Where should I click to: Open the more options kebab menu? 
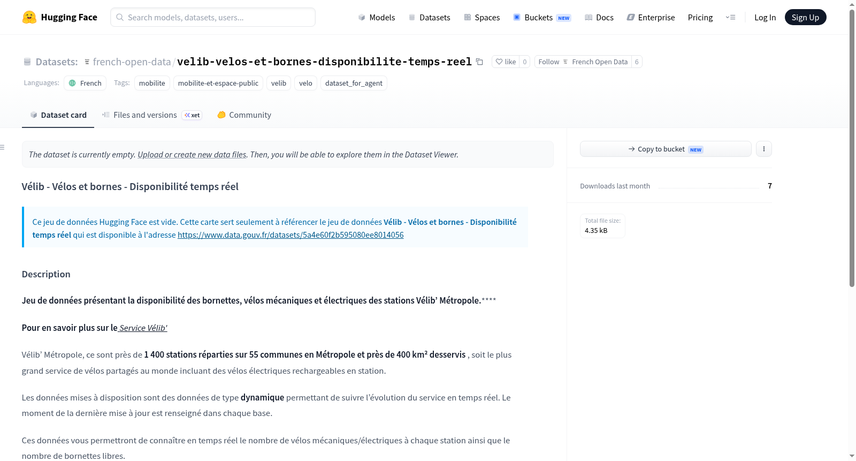764,149
